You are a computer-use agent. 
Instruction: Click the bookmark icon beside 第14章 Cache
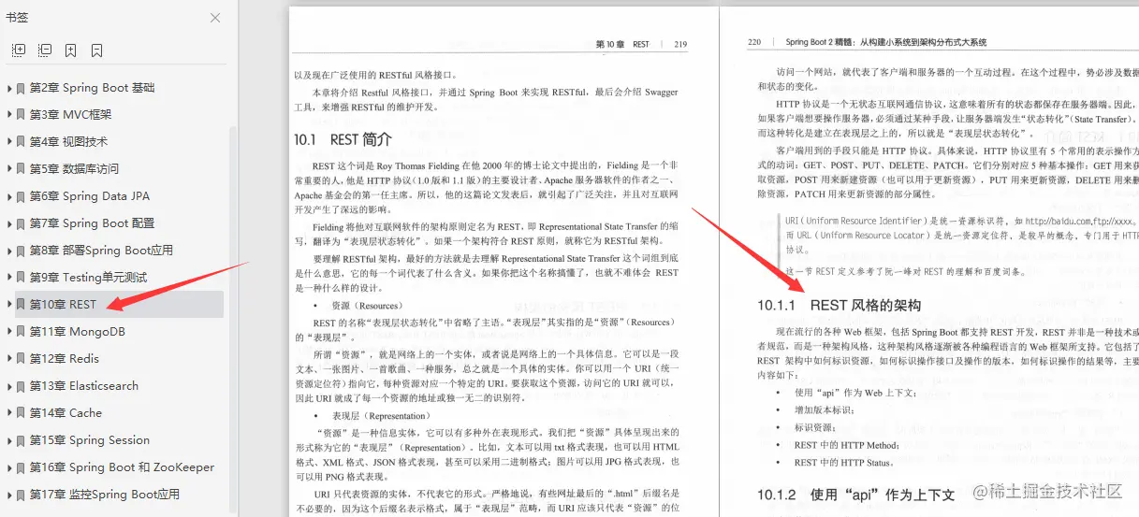click(x=21, y=413)
